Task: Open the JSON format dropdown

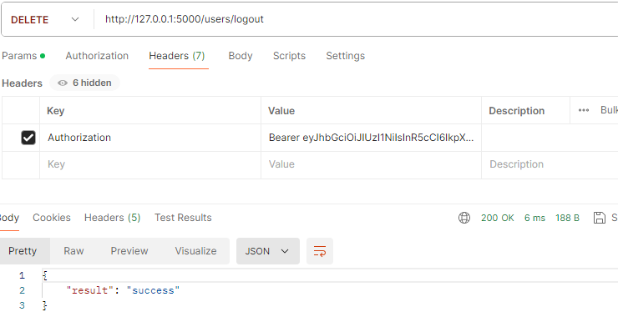Action: pos(268,251)
